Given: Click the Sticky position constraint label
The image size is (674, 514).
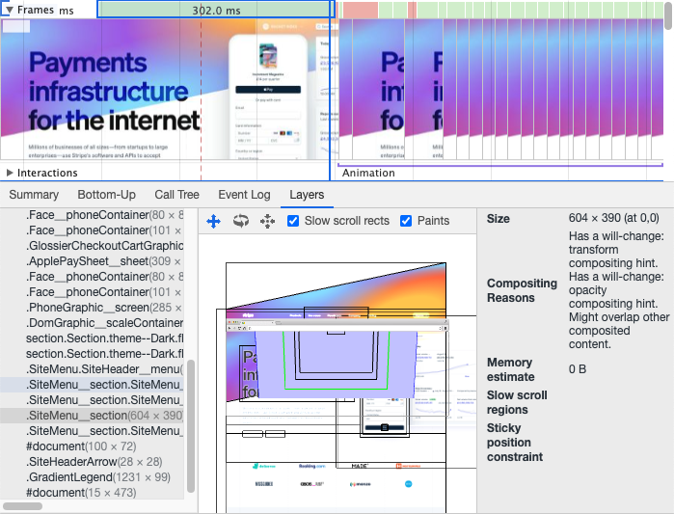Looking at the screenshot, I should pos(515,443).
